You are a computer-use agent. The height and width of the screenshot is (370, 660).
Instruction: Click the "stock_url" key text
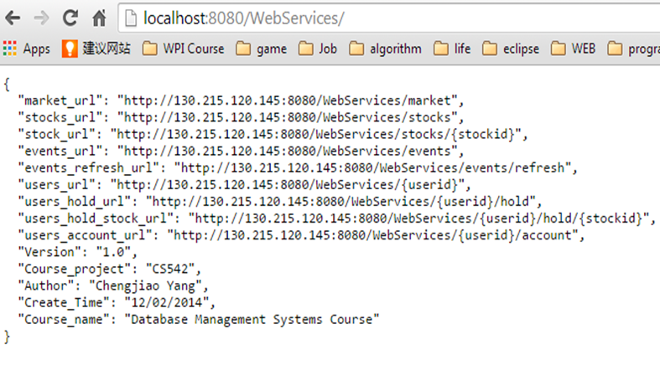coord(57,135)
